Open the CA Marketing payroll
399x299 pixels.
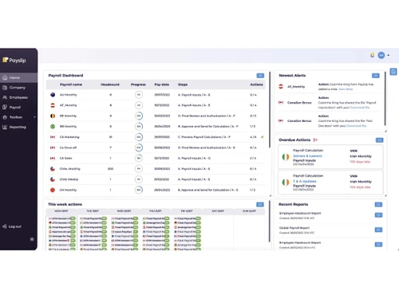[x=69, y=137]
